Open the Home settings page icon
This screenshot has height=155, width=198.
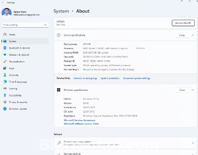pos(5,34)
